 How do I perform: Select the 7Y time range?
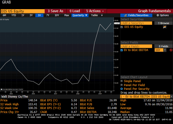(48, 15)
